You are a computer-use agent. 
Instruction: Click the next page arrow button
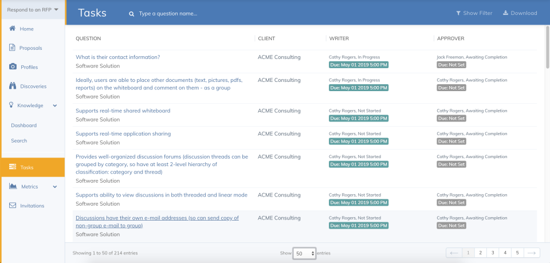[x=532, y=253]
